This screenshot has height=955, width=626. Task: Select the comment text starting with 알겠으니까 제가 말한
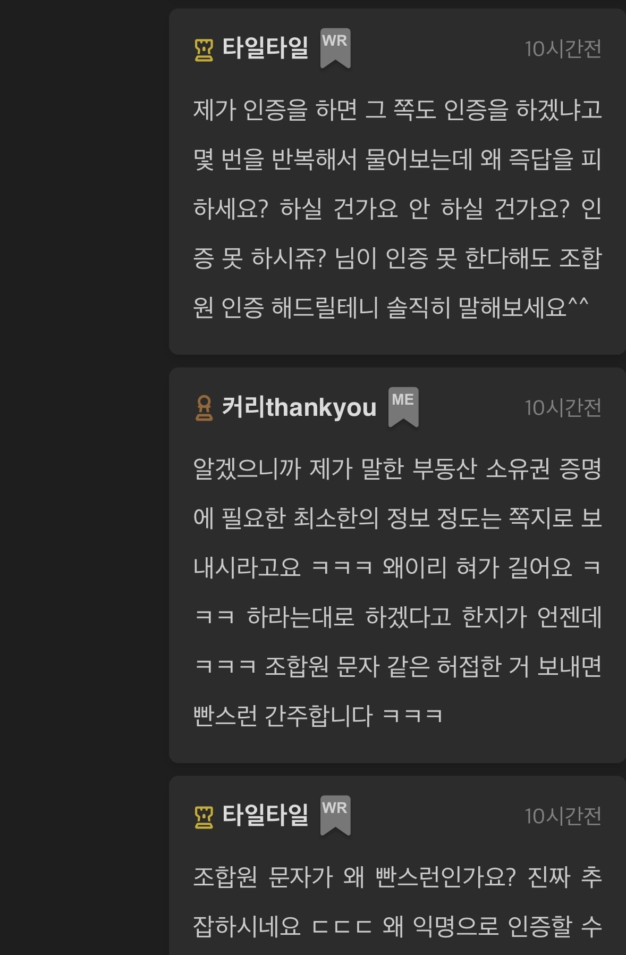pos(397,592)
